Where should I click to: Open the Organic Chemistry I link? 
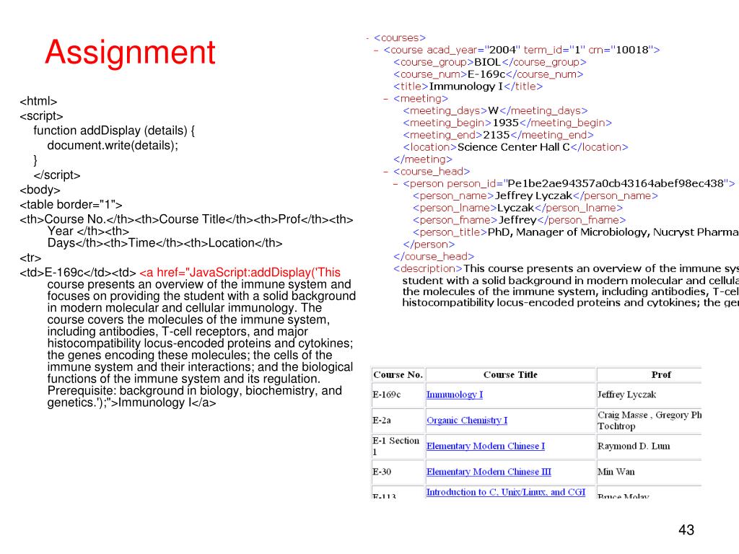coord(467,421)
